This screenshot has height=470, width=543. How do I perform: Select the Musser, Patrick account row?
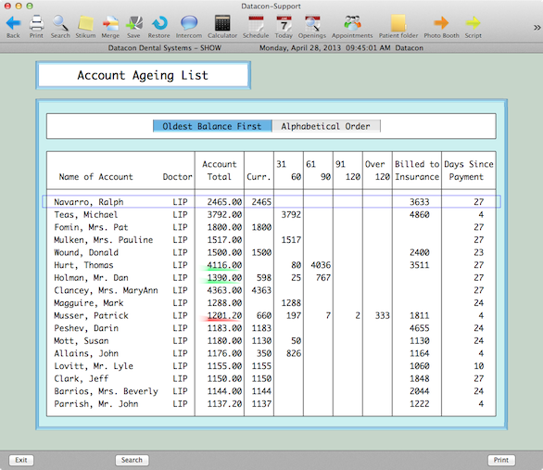click(271, 315)
